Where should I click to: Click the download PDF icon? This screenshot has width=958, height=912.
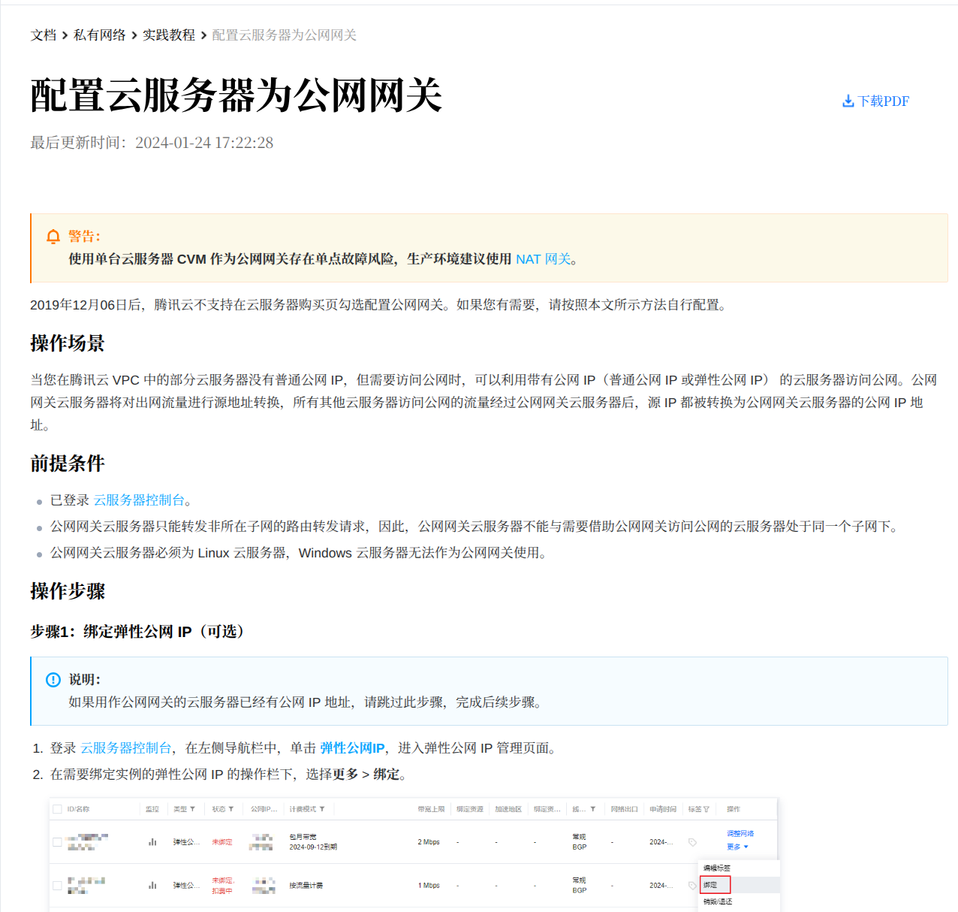tap(848, 101)
